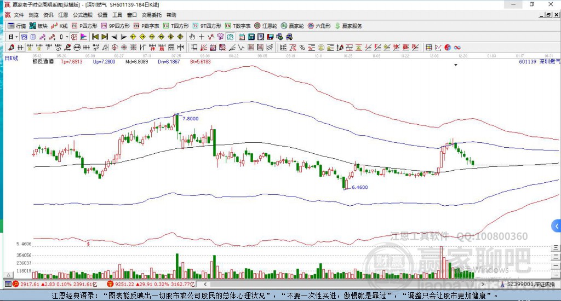Open 赢家服务 with the dollar icon
The width and height of the screenshot is (561, 301).
pyautogui.click(x=348, y=26)
